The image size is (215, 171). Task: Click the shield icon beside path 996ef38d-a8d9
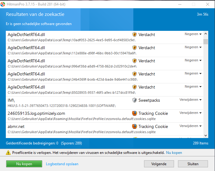tap(135, 61)
